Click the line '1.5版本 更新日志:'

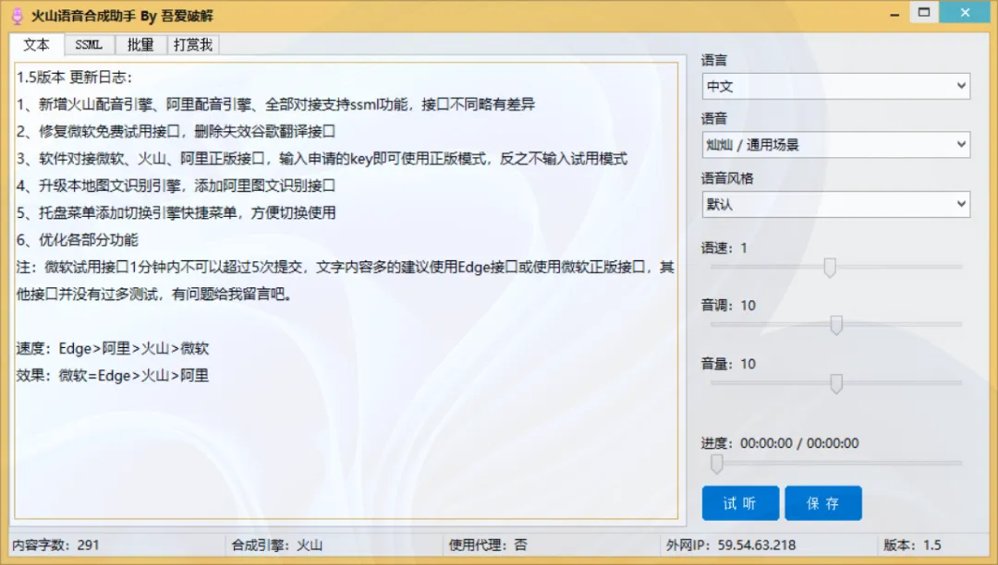pyautogui.click(x=74, y=78)
